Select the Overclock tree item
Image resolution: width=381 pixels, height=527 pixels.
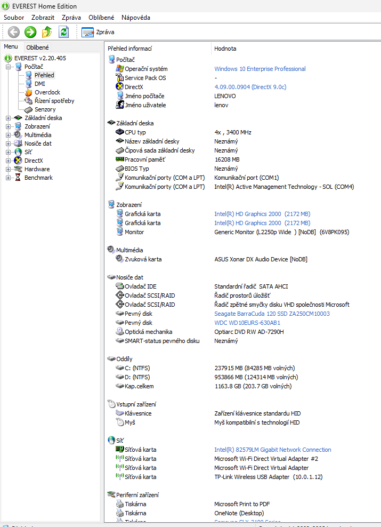pos(47,92)
